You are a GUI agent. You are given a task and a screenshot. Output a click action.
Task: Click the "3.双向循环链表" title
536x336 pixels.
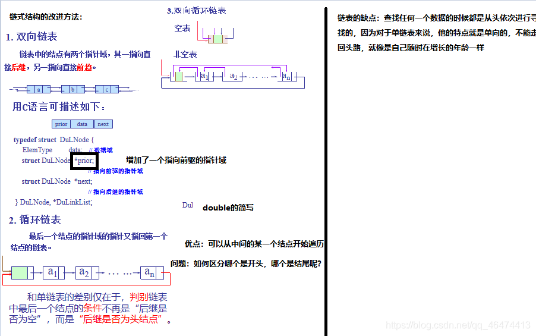click(x=197, y=11)
